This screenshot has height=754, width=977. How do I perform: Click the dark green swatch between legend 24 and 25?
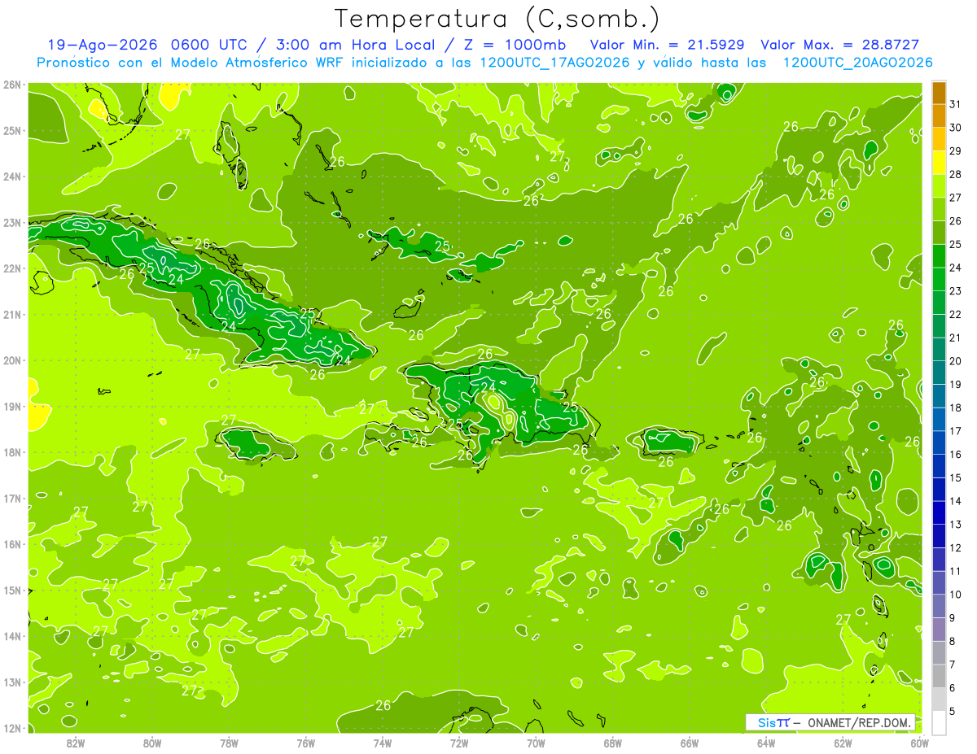[x=939, y=256]
